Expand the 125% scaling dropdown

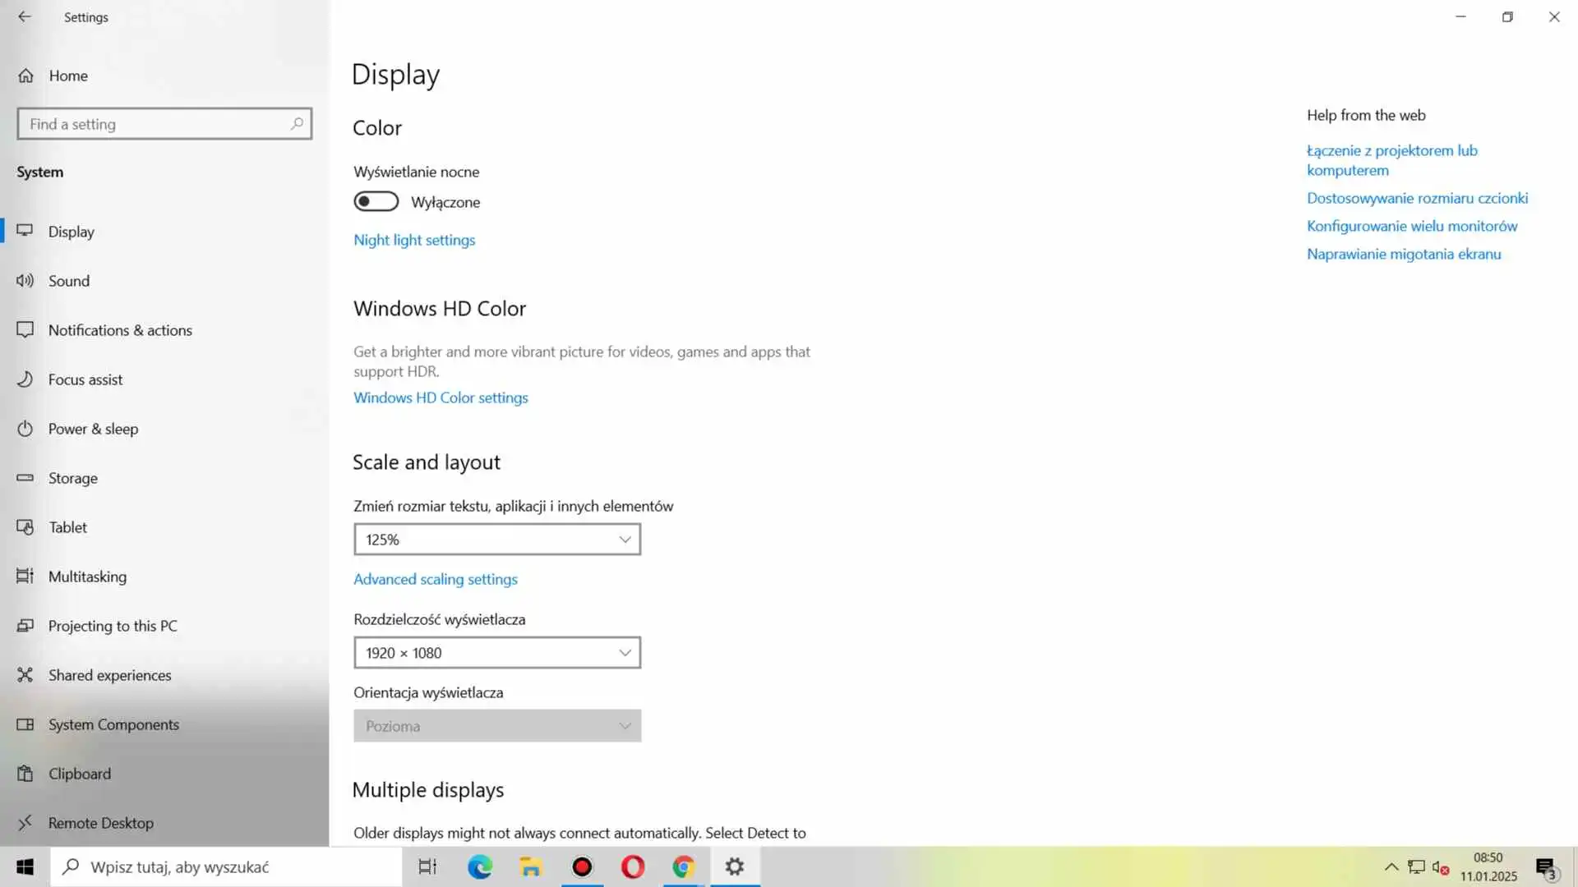tap(496, 540)
